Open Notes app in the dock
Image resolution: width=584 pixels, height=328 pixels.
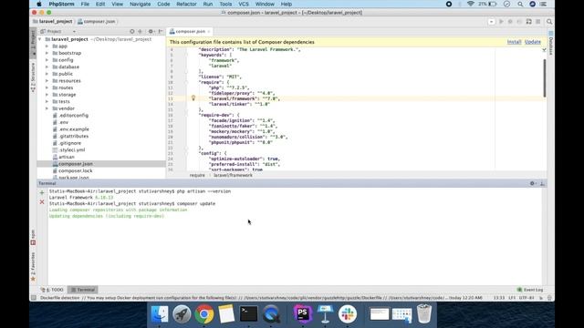tap(226, 314)
